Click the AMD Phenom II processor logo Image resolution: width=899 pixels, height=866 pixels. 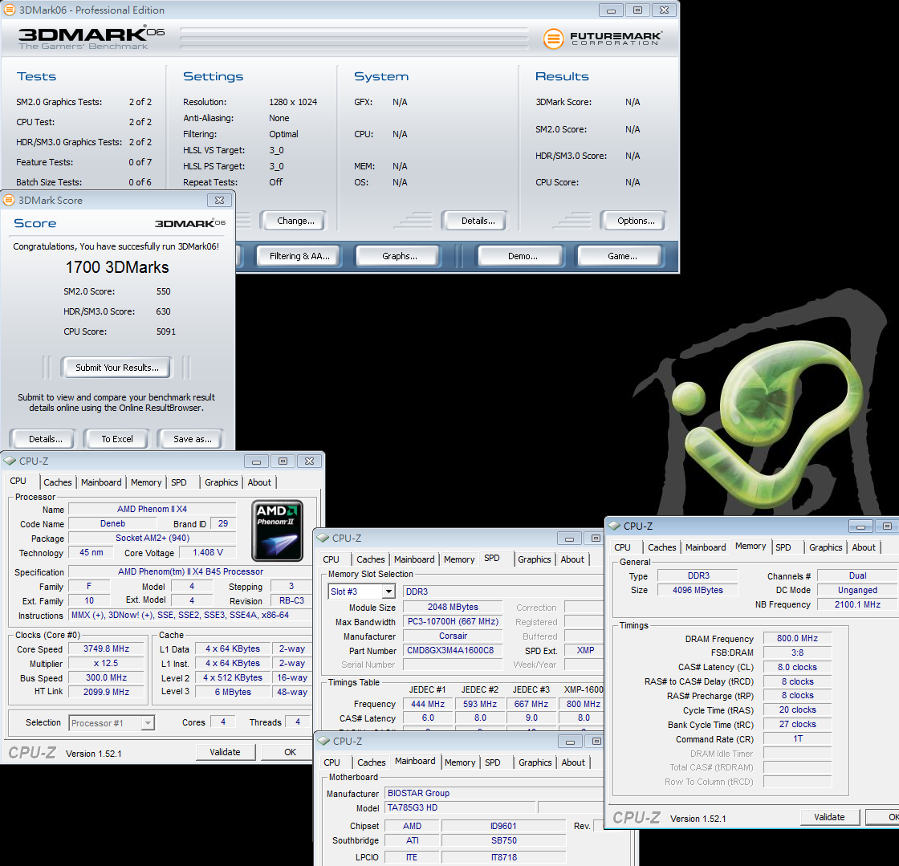click(278, 531)
